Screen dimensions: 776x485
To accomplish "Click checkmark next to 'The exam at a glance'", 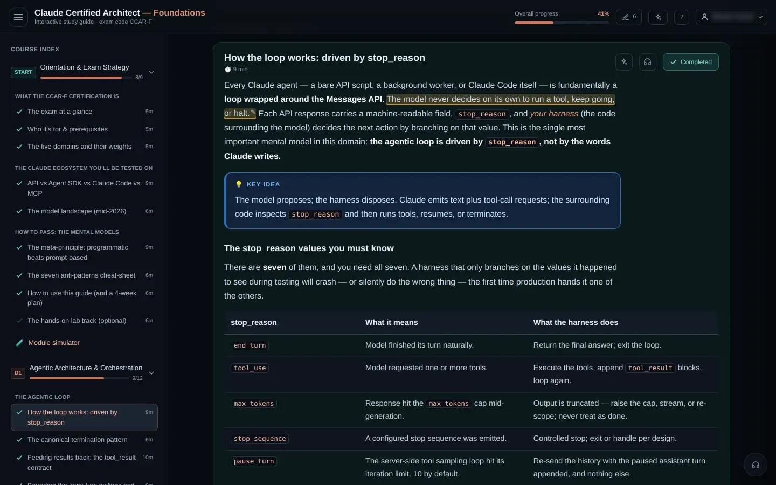I will [x=19, y=112].
